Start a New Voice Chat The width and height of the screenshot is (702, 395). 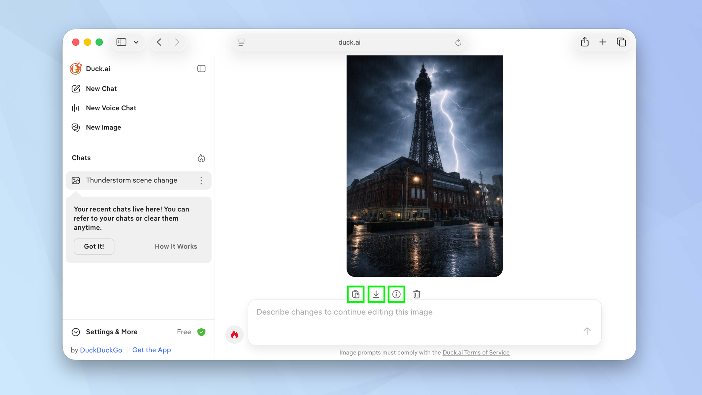[x=111, y=108]
